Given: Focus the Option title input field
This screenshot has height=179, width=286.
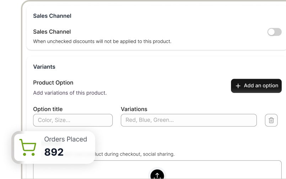Looking at the screenshot, I should (73, 120).
